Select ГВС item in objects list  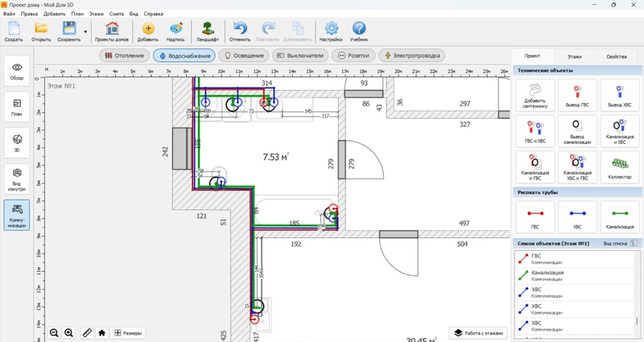pyautogui.click(x=575, y=259)
